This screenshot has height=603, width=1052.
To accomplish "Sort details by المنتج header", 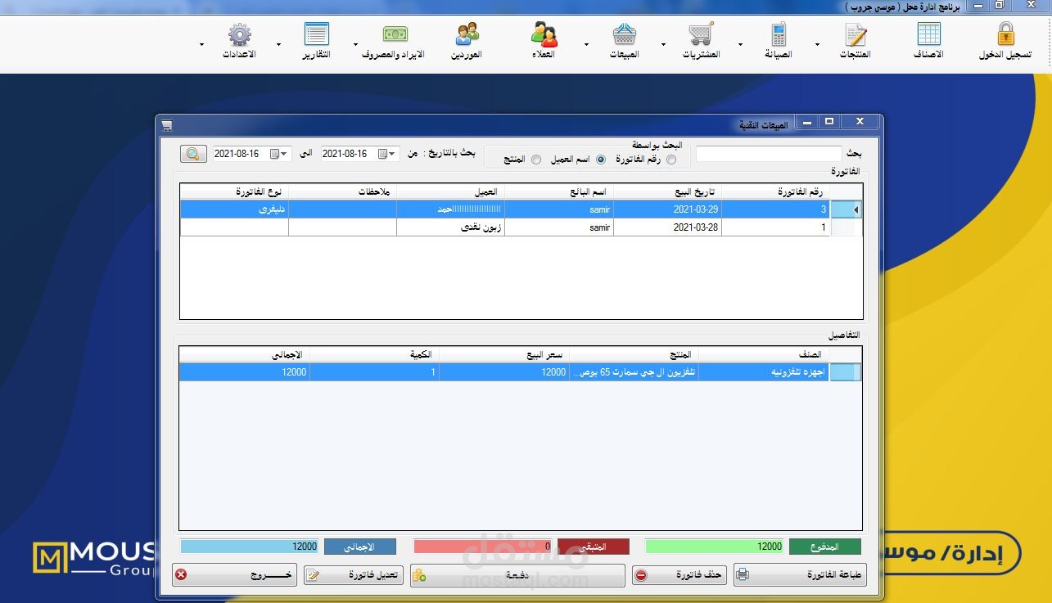I will click(x=634, y=355).
